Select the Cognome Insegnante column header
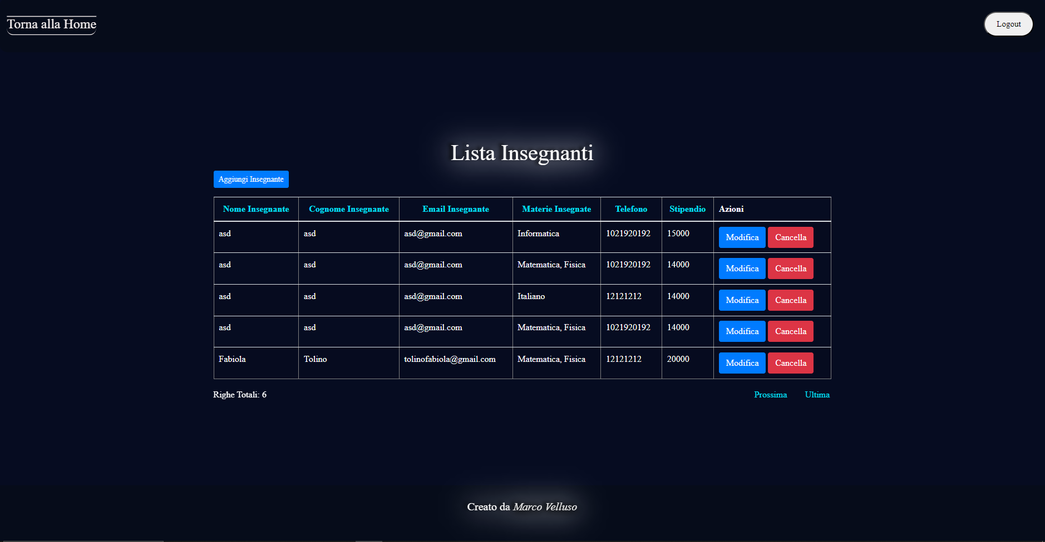The height and width of the screenshot is (542, 1045). click(349, 209)
